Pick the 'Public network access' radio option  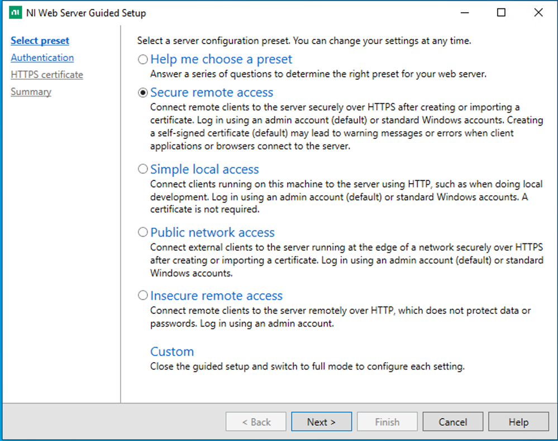click(x=143, y=232)
